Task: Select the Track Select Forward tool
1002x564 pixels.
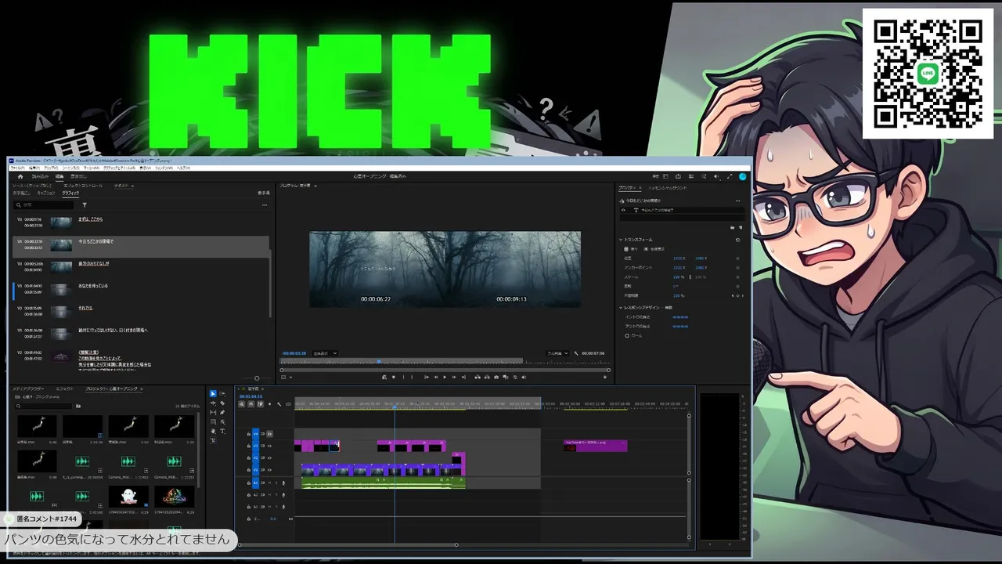Action: click(x=222, y=394)
